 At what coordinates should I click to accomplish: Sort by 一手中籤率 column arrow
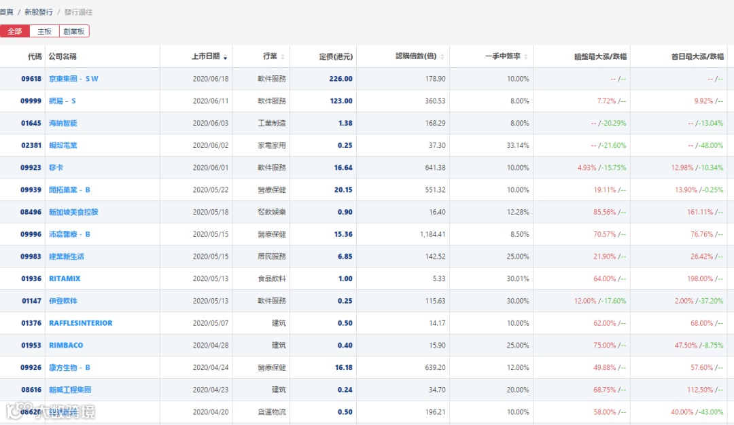526,57
